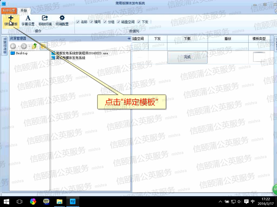Viewport: 277px width, 207px height.
Task: Open the Windows Start menu
Action: 6,201
